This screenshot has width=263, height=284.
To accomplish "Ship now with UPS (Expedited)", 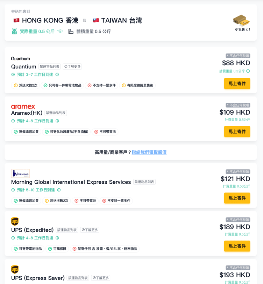I will coord(237,246).
